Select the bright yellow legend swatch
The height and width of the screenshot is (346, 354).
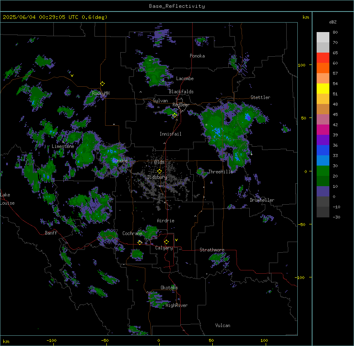coord(323,88)
